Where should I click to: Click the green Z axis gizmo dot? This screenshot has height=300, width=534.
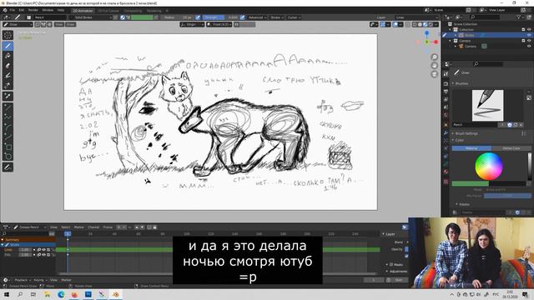pyautogui.click(x=427, y=42)
